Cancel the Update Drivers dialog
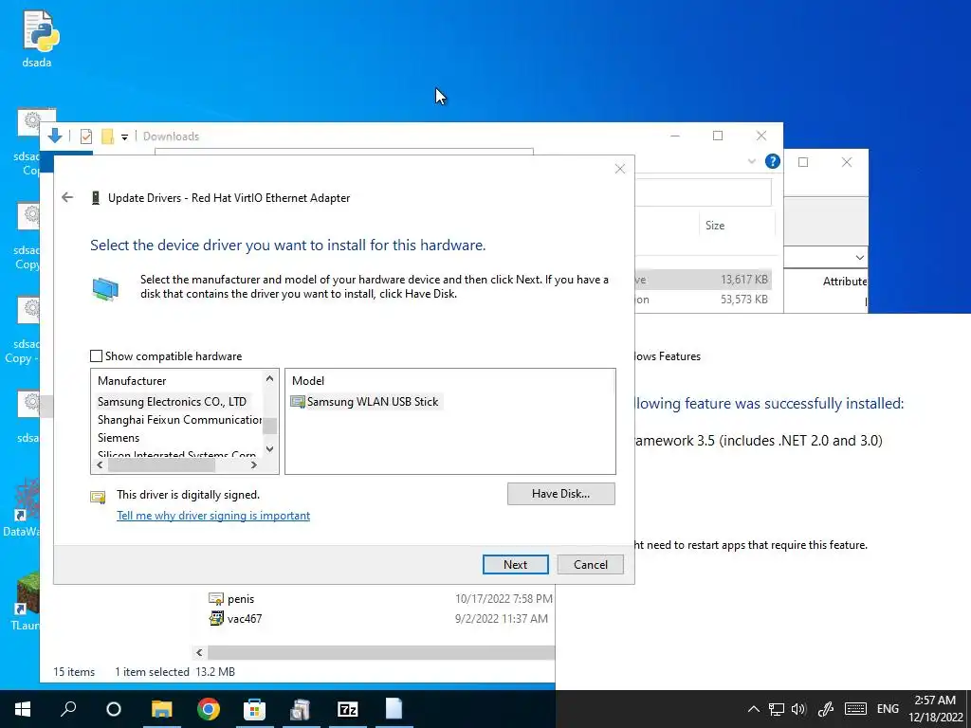Screen dimensions: 971x728 pos(590,565)
